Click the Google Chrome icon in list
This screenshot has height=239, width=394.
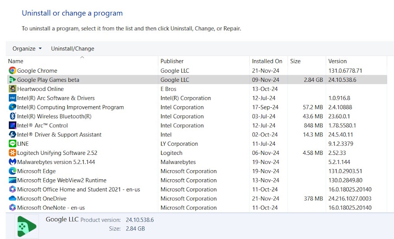click(x=12, y=71)
